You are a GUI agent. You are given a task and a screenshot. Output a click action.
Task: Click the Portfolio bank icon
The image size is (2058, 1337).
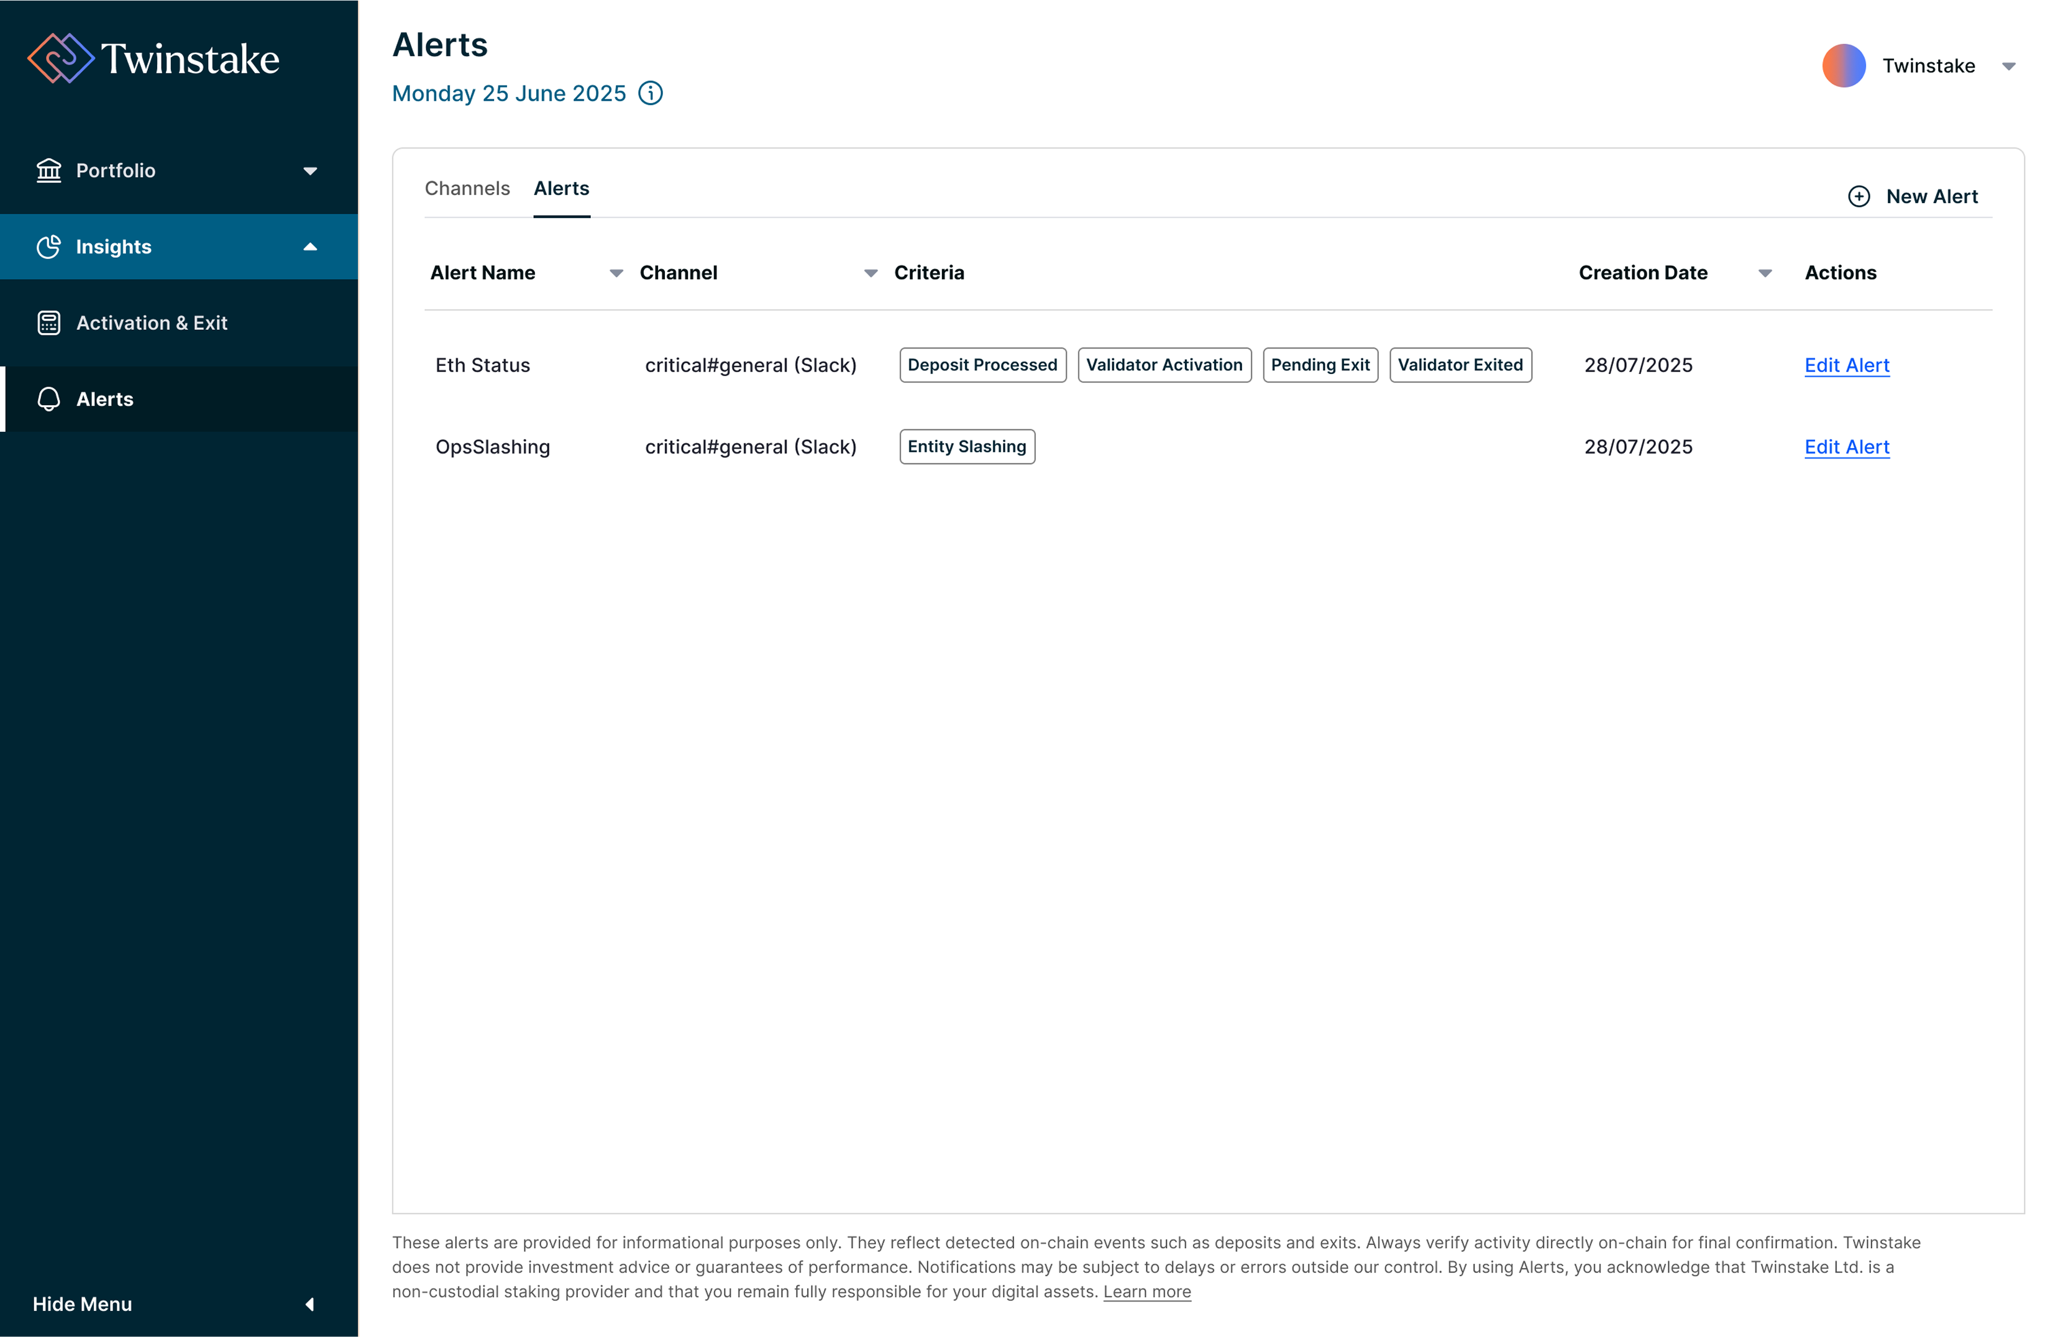[x=49, y=170]
